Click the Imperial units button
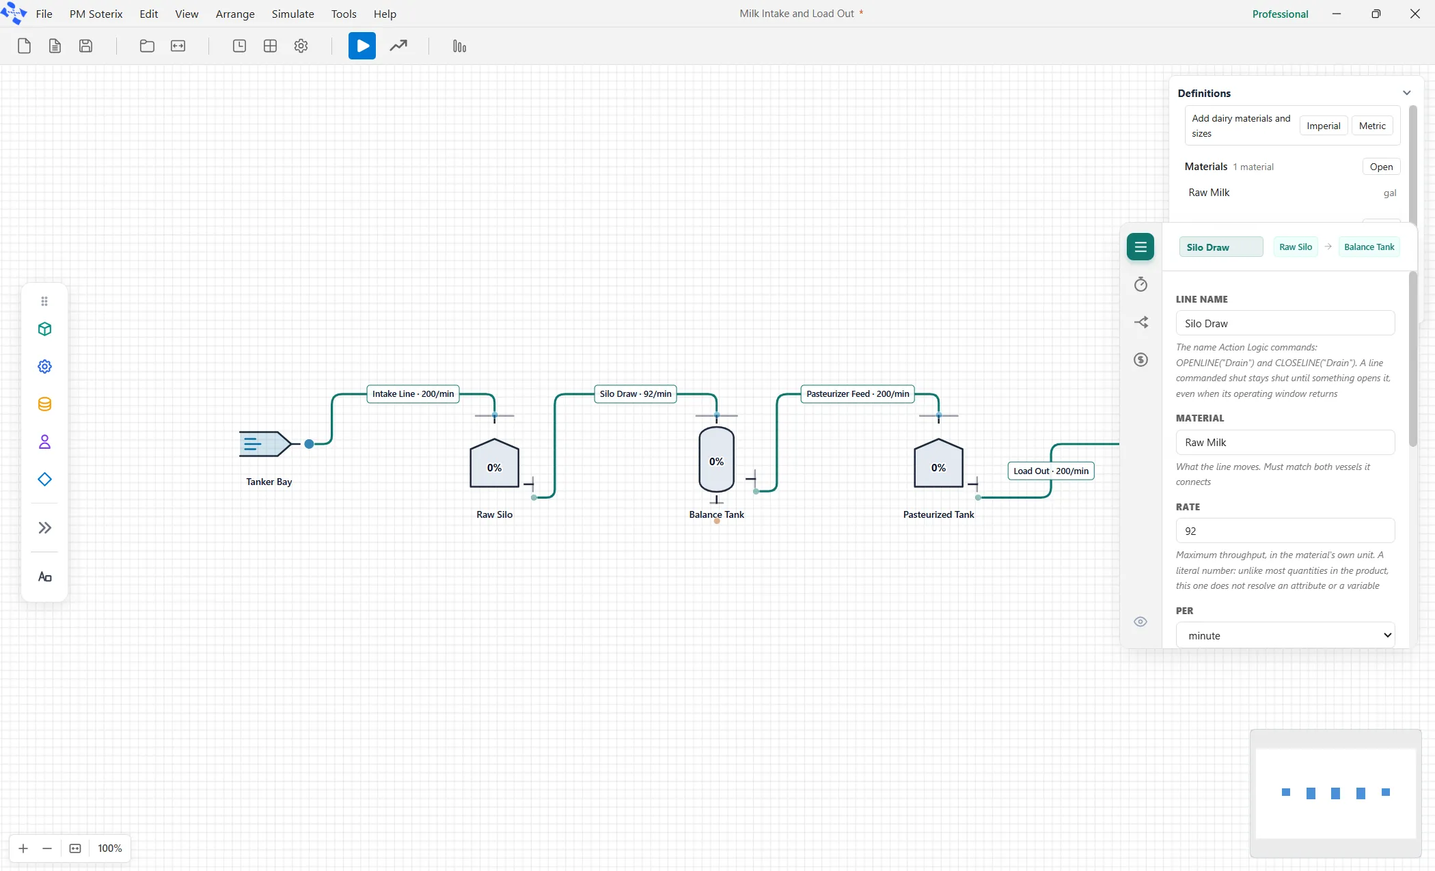The height and width of the screenshot is (871, 1435). 1323,126
